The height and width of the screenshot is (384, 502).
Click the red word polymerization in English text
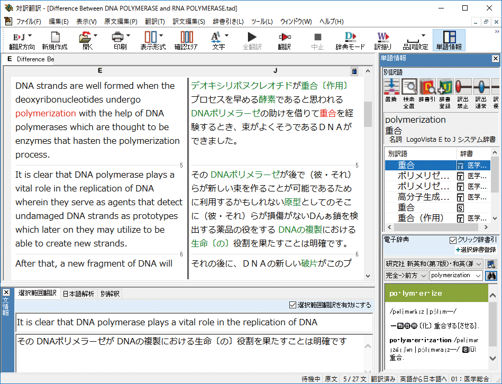point(46,113)
